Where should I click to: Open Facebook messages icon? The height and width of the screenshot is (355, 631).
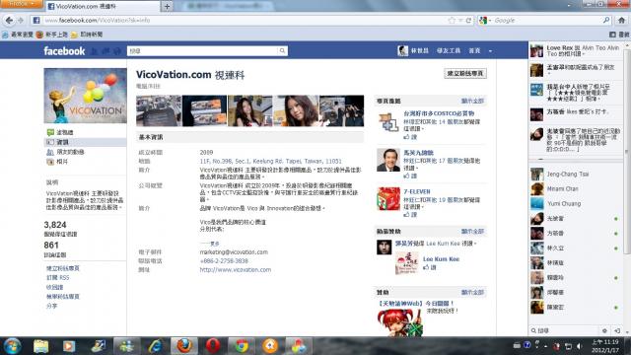105,51
